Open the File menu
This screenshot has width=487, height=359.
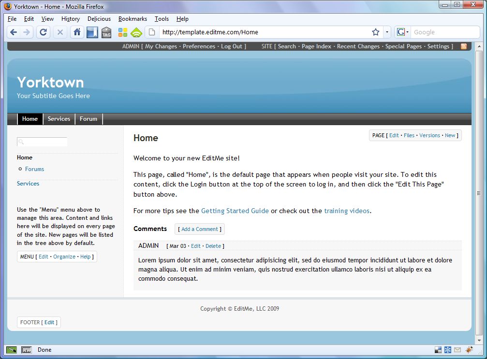[12, 19]
